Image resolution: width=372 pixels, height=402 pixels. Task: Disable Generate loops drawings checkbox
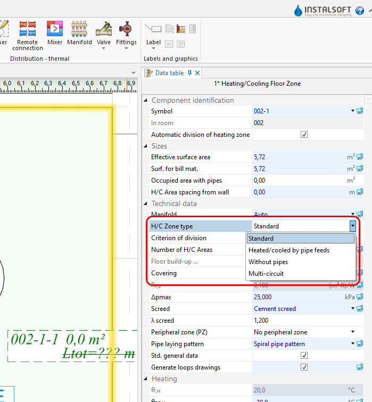click(304, 367)
